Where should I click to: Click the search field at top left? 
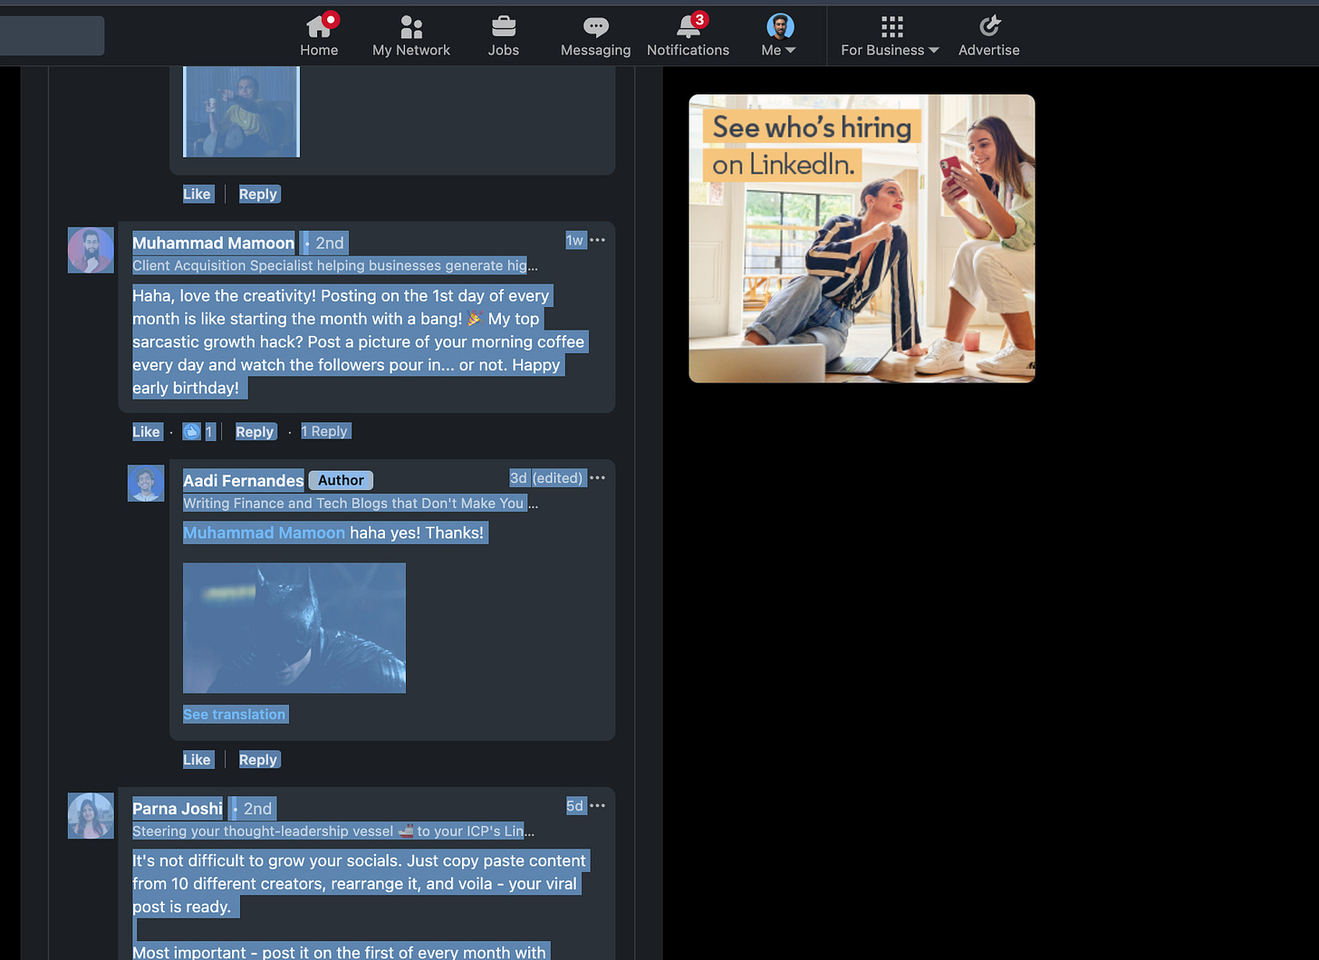pyautogui.click(x=52, y=35)
